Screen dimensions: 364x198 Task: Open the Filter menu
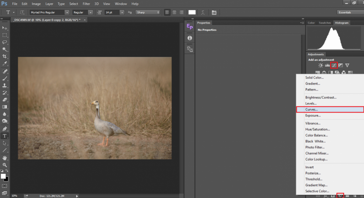(x=86, y=4)
